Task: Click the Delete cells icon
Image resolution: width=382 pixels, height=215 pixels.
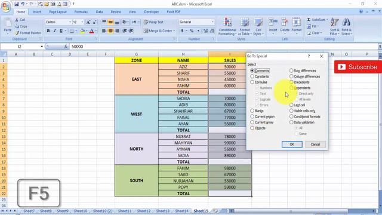Action: [x=285, y=23]
